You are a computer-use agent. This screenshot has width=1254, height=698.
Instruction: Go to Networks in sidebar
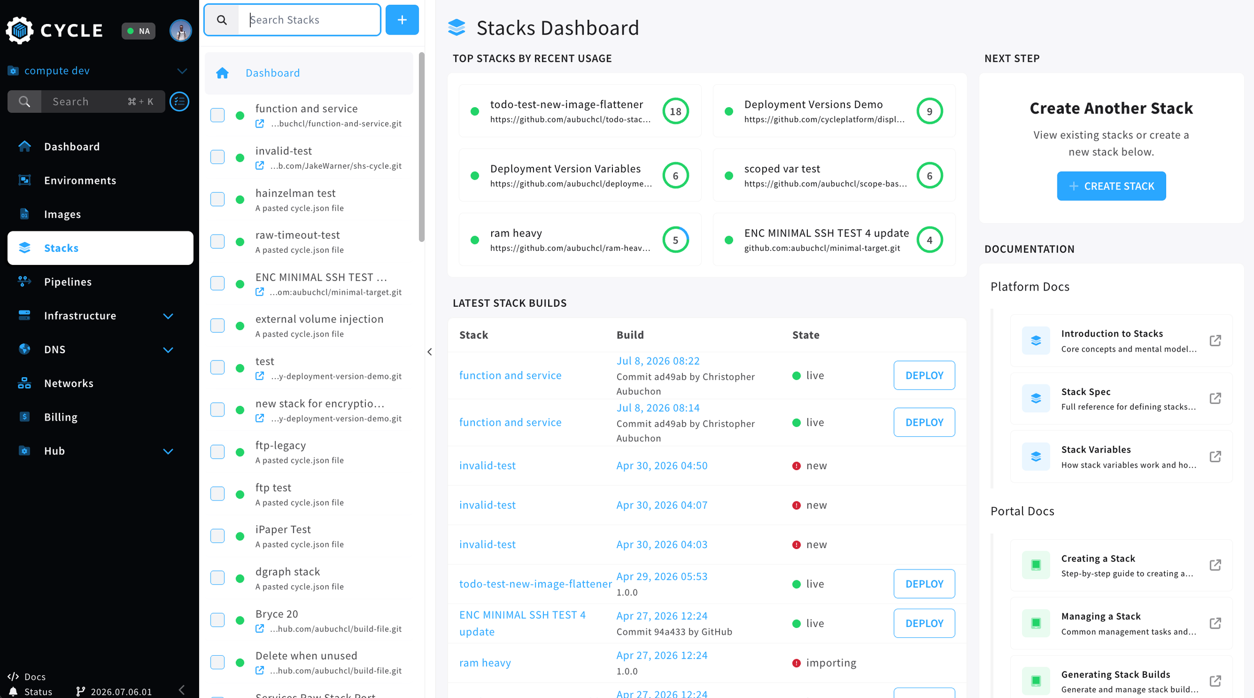point(68,383)
